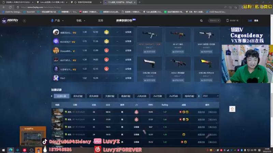The image size is (273, 153).
Task: Expand the 产品 products dropdown
Action: (57, 21)
